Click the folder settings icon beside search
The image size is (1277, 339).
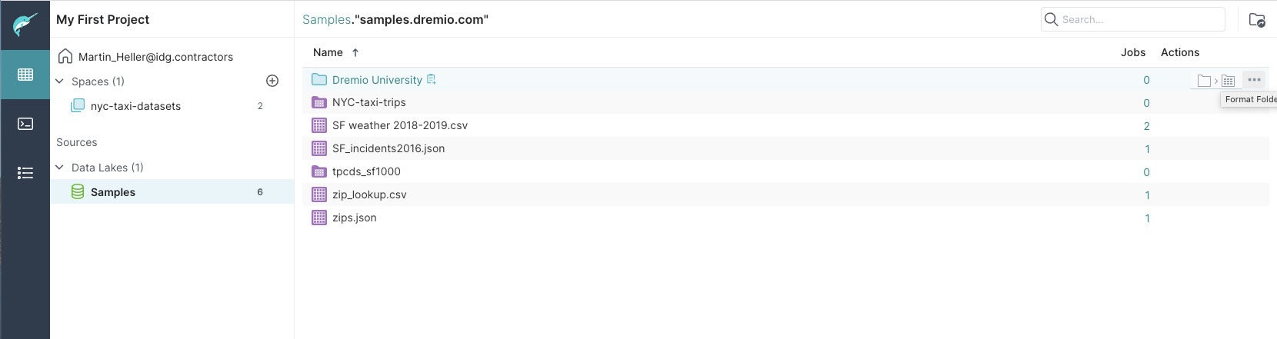point(1257,20)
